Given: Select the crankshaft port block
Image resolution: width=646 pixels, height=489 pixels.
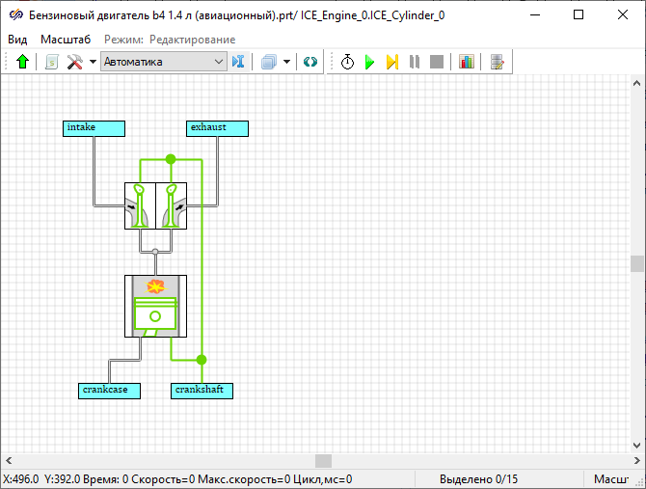Looking at the screenshot, I should pos(202,391).
